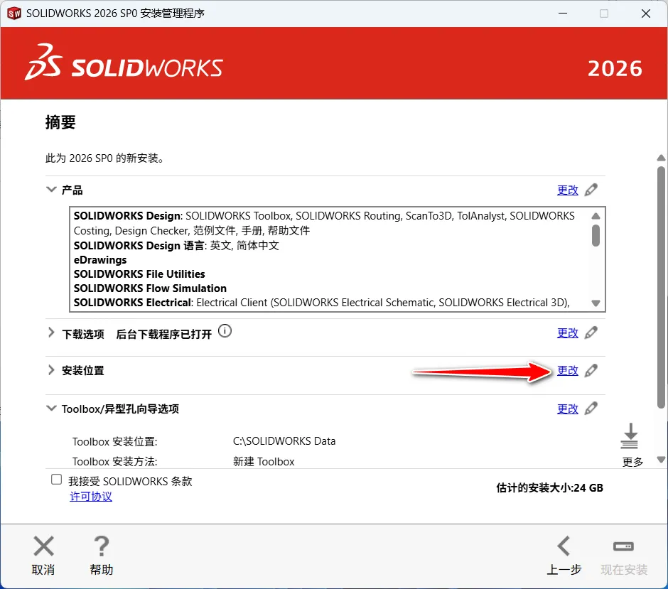Click the product list scrollbar thumb
The width and height of the screenshot is (668, 589).
[596, 235]
